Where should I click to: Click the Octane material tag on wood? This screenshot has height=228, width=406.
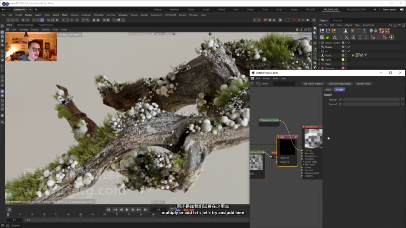pos(358,55)
